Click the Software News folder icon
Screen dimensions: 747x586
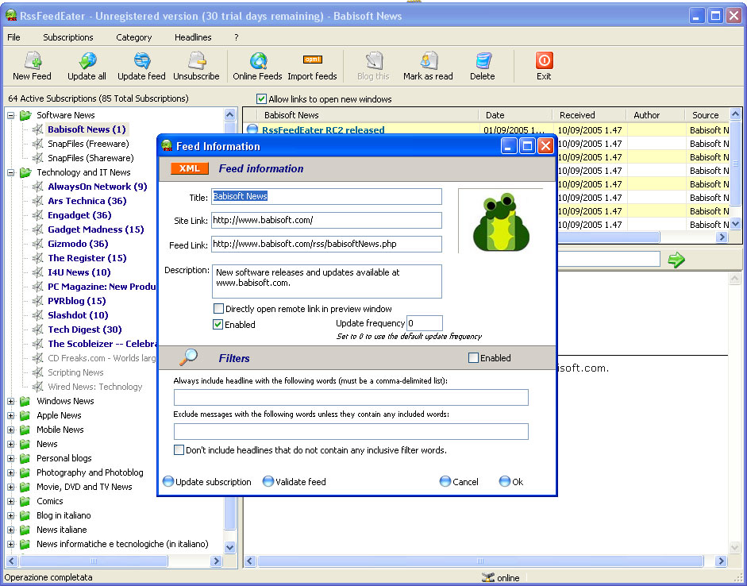pos(25,115)
